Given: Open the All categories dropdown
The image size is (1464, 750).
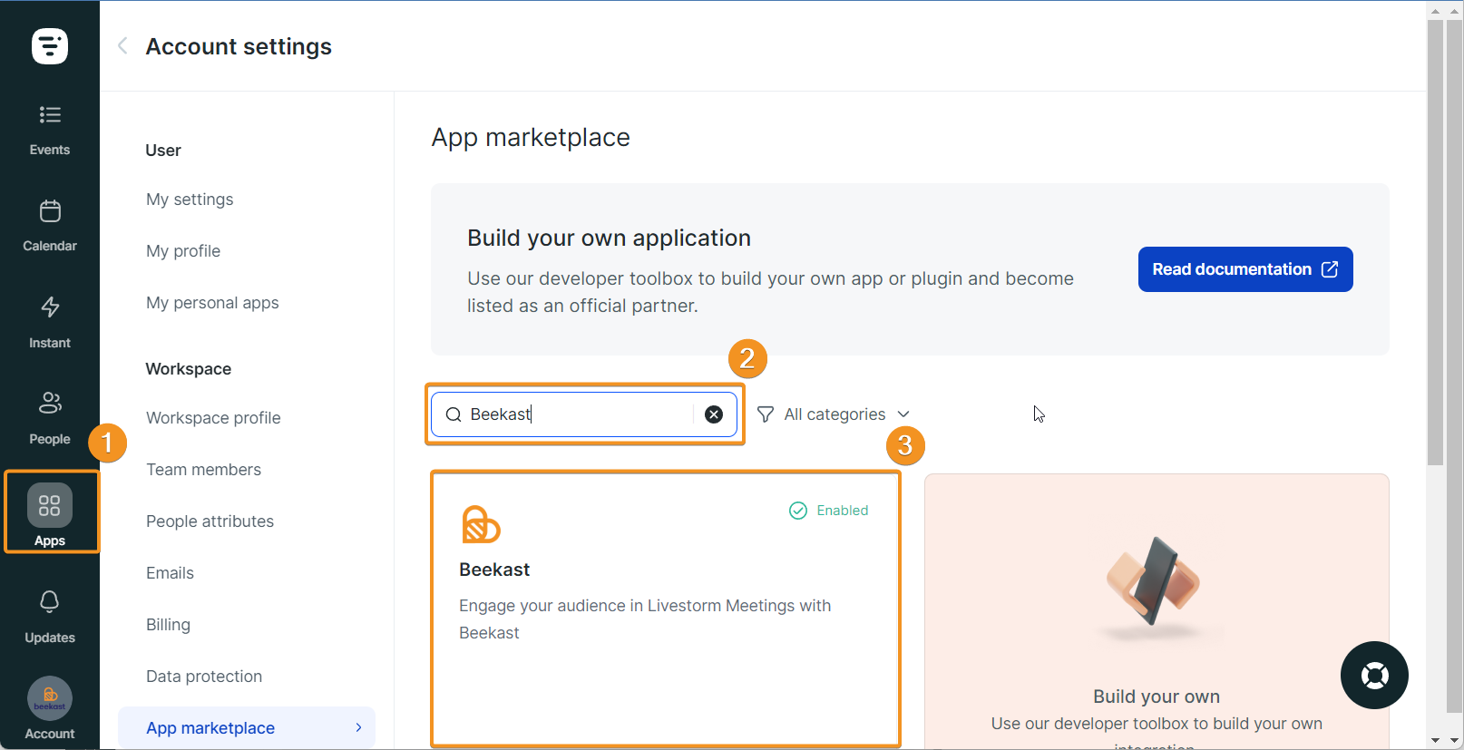Looking at the screenshot, I should point(834,414).
